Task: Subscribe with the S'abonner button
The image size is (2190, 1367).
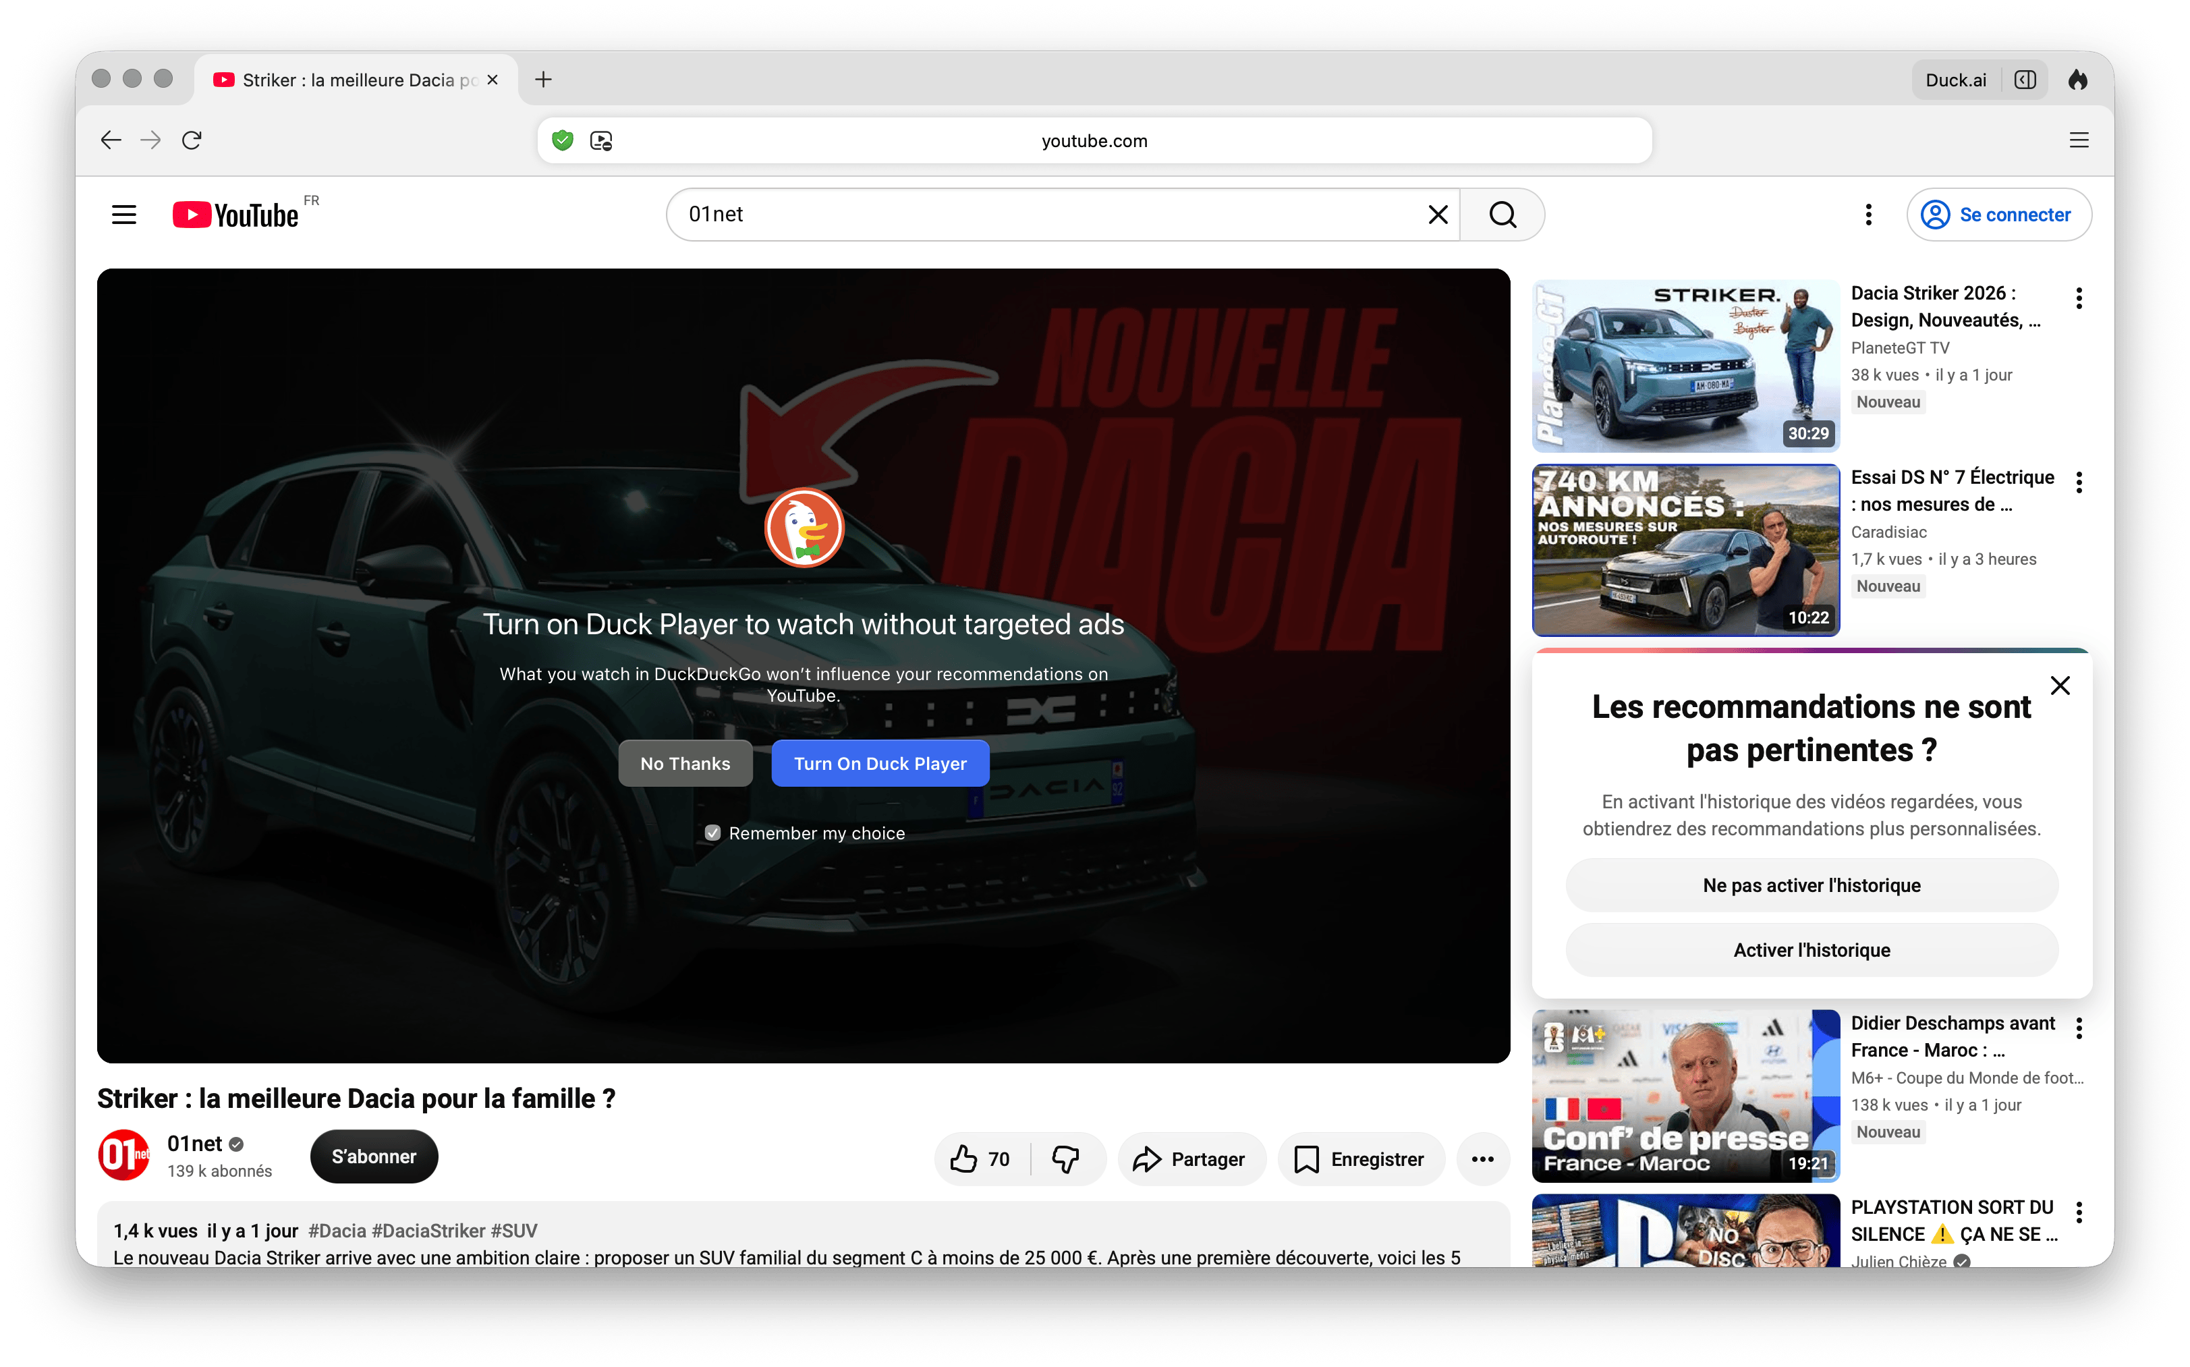Action: [373, 1156]
